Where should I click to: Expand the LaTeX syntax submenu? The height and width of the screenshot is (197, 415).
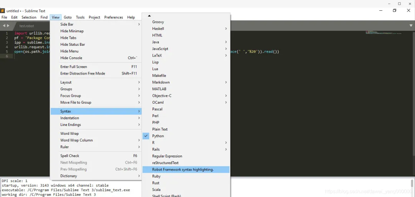186,56
